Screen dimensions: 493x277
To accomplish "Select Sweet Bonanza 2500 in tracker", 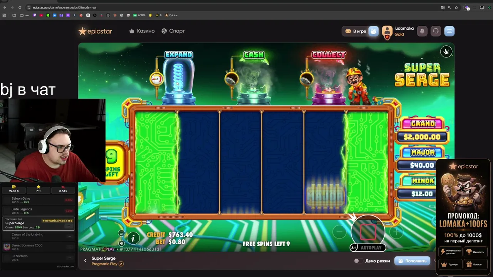I will click(x=38, y=247).
